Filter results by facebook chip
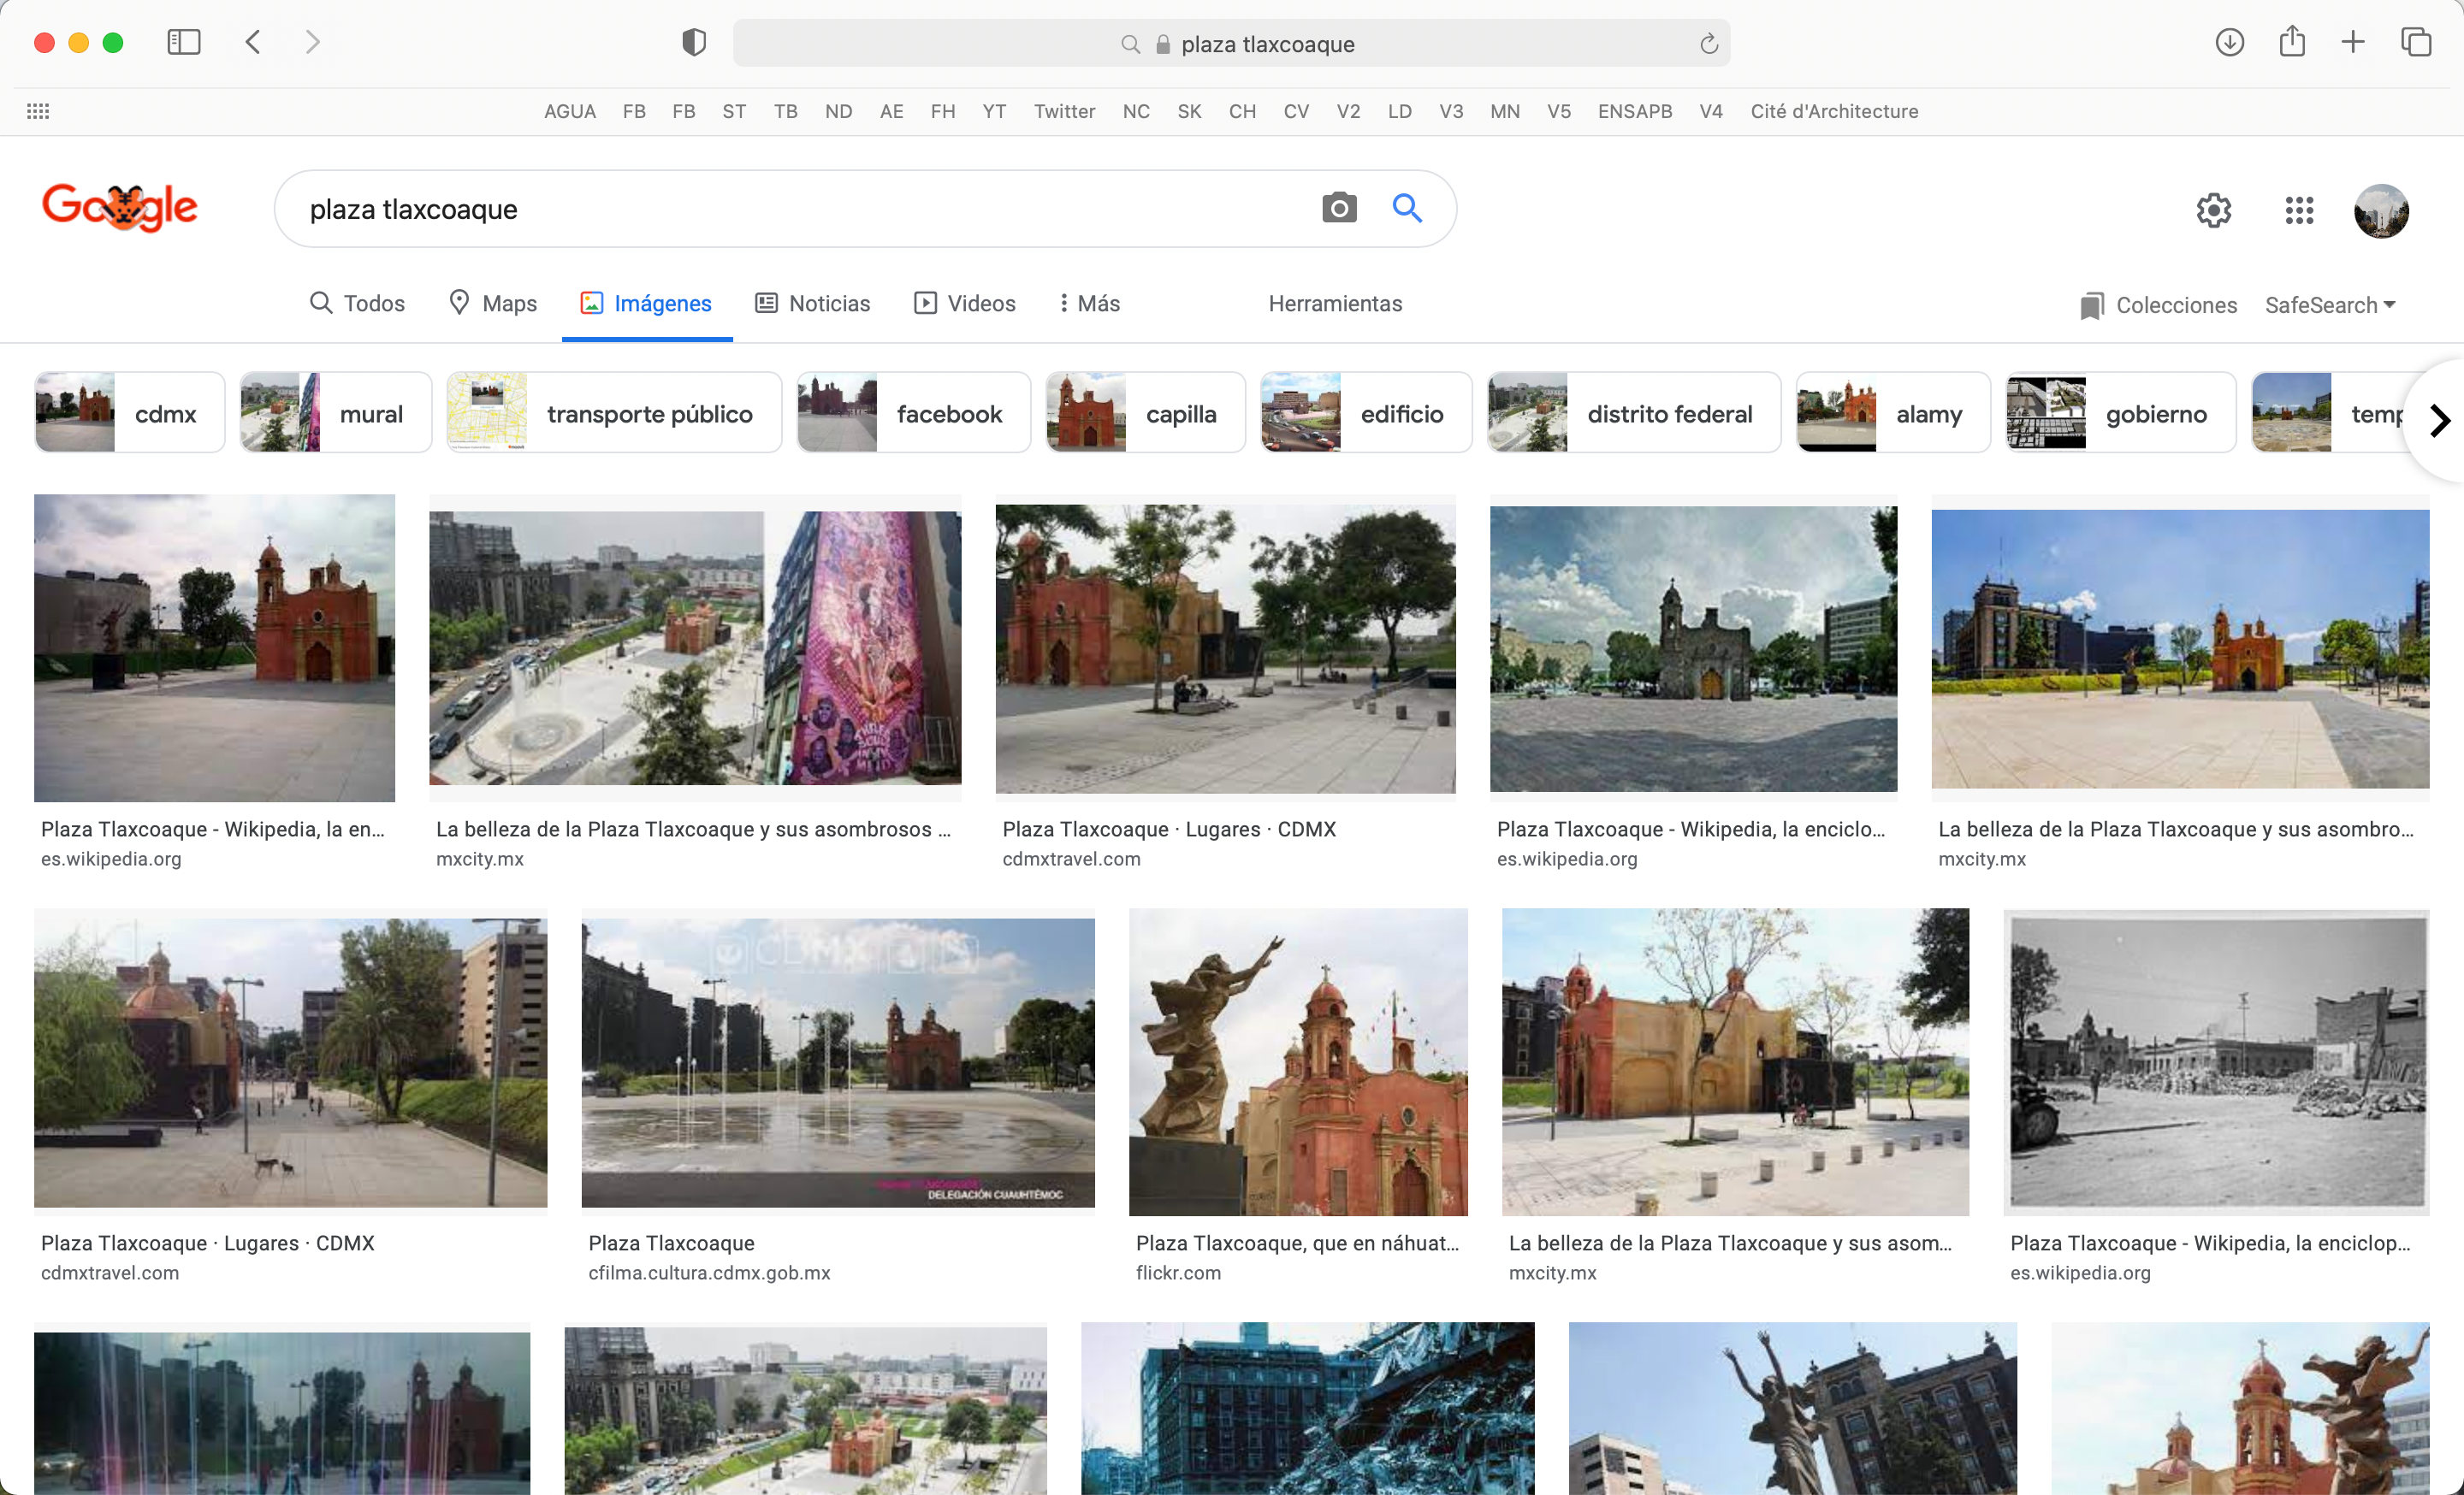Viewport: 2464px width, 1495px height. (914, 413)
